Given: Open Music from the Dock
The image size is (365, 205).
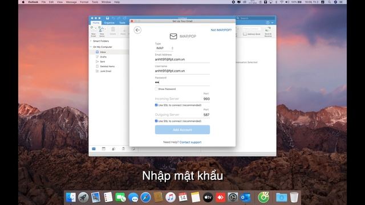Looking at the screenshot, I should click(x=171, y=198).
